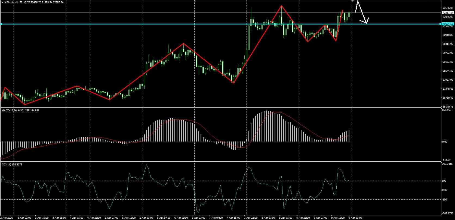Screen dimensions: 455x220
Task: Open the one-click trading triangle beside #Bitcoin
Action: pyautogui.click(x=2, y=2)
